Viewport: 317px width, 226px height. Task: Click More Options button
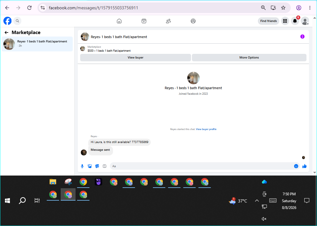pyautogui.click(x=249, y=58)
